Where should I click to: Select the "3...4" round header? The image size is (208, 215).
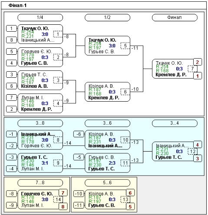(x=175, y=123)
